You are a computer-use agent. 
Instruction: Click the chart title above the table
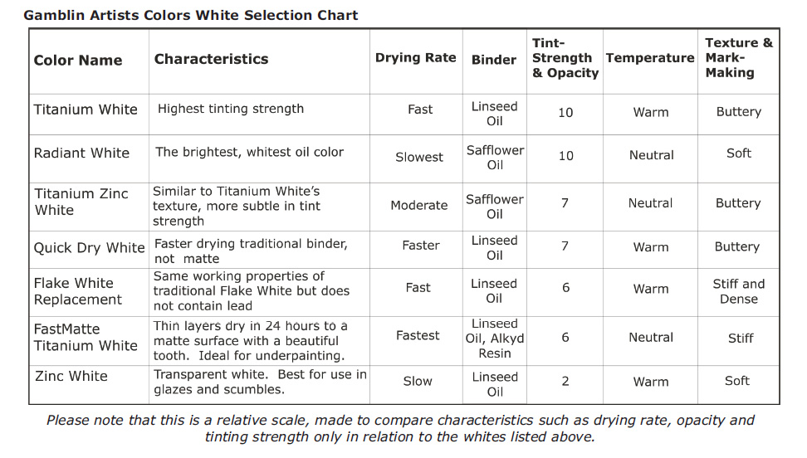[x=191, y=15]
